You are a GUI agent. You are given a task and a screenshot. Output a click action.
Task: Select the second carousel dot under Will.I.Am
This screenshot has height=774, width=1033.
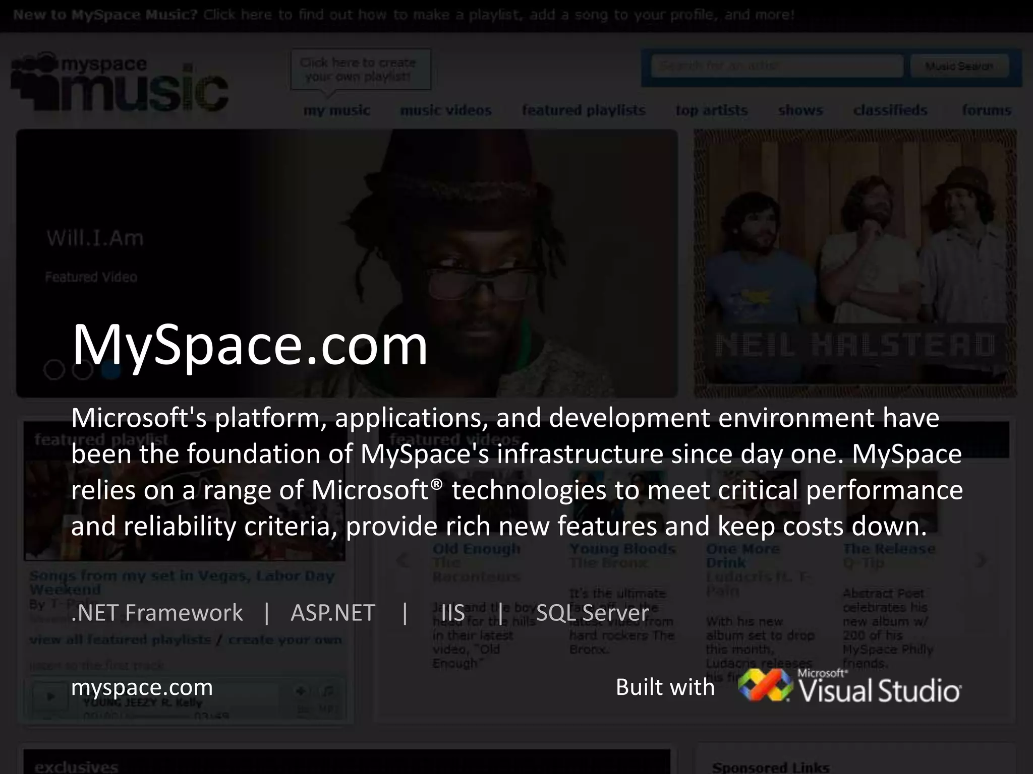tap(82, 369)
